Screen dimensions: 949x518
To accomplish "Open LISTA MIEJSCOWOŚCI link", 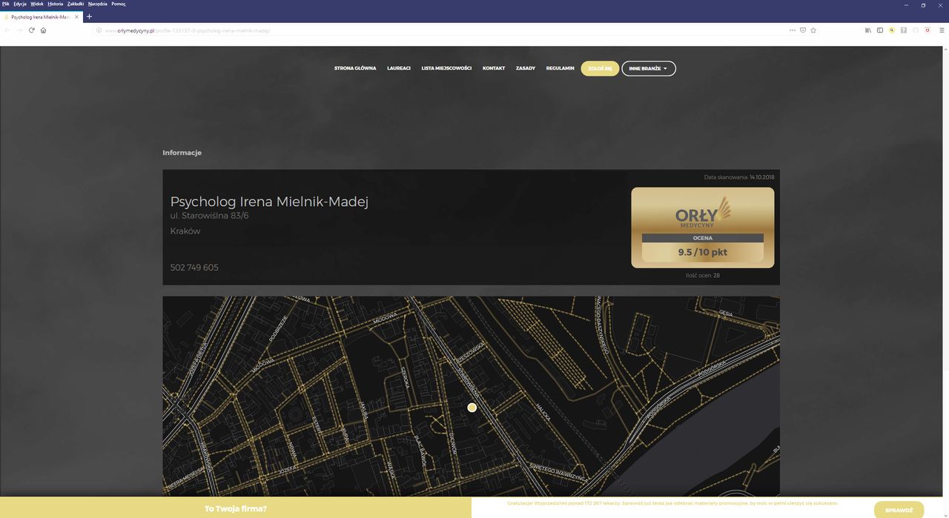I will click(446, 68).
